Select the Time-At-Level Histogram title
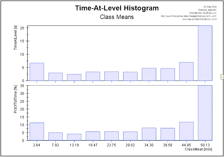 click(117, 8)
